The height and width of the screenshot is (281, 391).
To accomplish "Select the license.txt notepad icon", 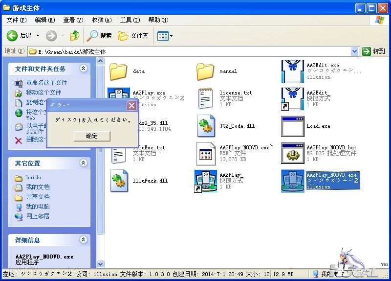I will click(205, 99).
